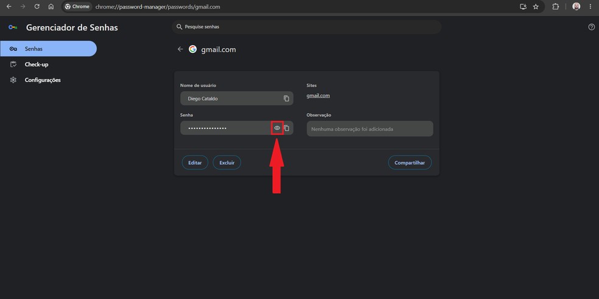This screenshot has height=299, width=599.
Task: Open Chrome three-dot menu
Action: click(x=590, y=7)
